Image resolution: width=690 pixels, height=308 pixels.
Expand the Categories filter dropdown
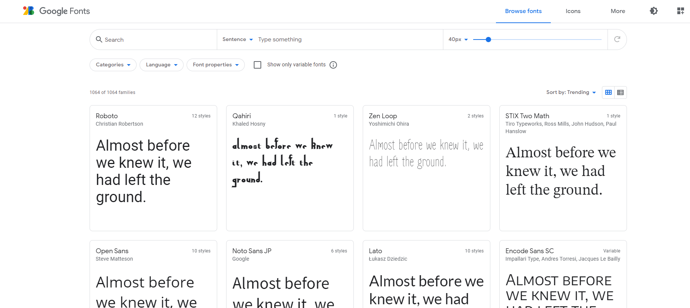(x=113, y=65)
